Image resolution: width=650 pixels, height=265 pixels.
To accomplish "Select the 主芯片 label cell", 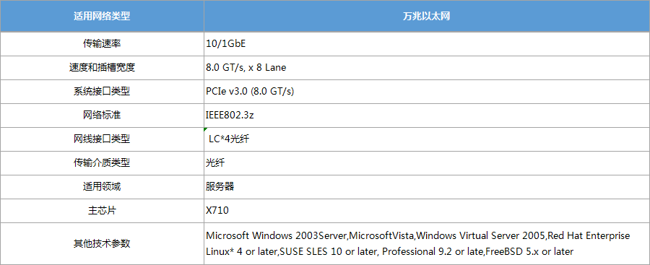I will pos(102,211).
